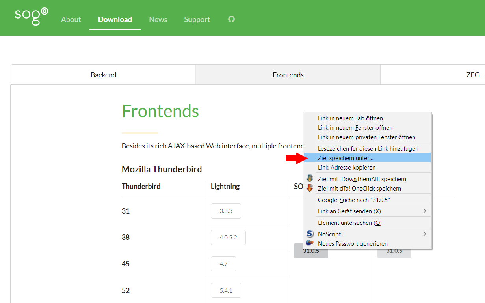This screenshot has height=303, width=485.
Task: Go to the News page
Action: click(x=158, y=19)
